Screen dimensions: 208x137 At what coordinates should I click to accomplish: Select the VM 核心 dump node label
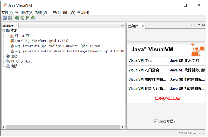pos(21,61)
